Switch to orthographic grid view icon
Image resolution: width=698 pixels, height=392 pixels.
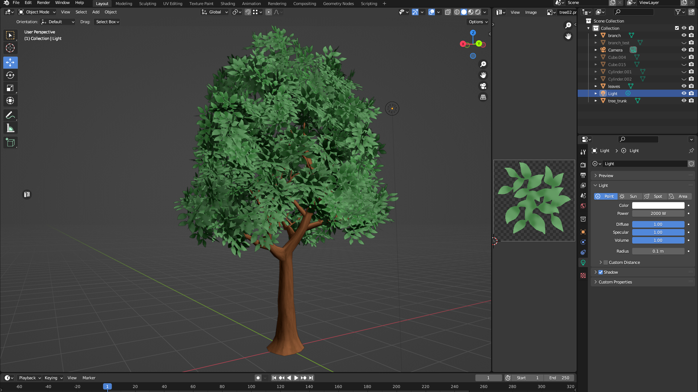pyautogui.click(x=483, y=97)
